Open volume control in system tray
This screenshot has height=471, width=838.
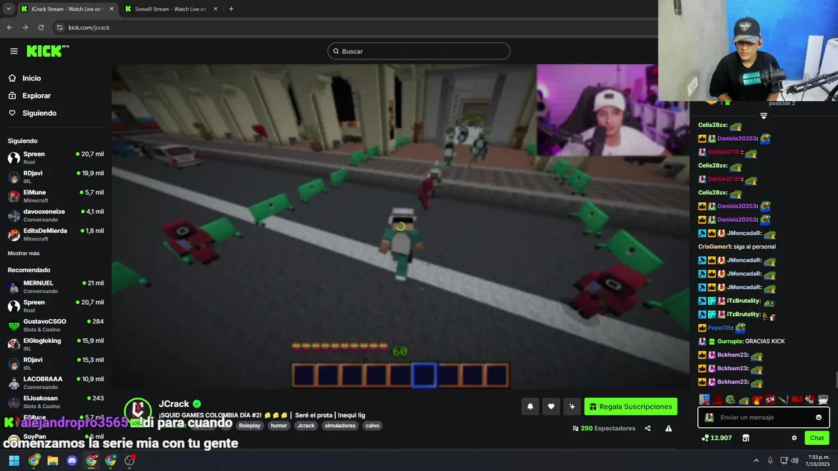coord(795,461)
